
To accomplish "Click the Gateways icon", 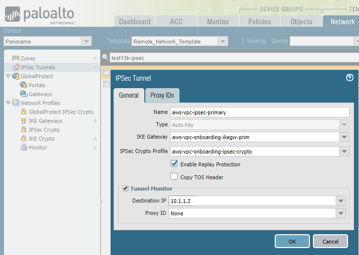I will pos(24,94).
